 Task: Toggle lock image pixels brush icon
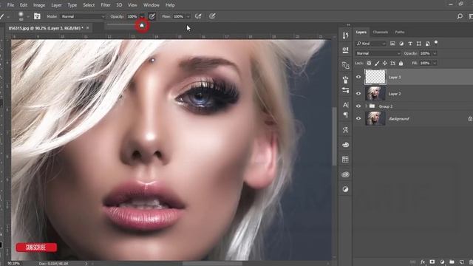click(377, 63)
